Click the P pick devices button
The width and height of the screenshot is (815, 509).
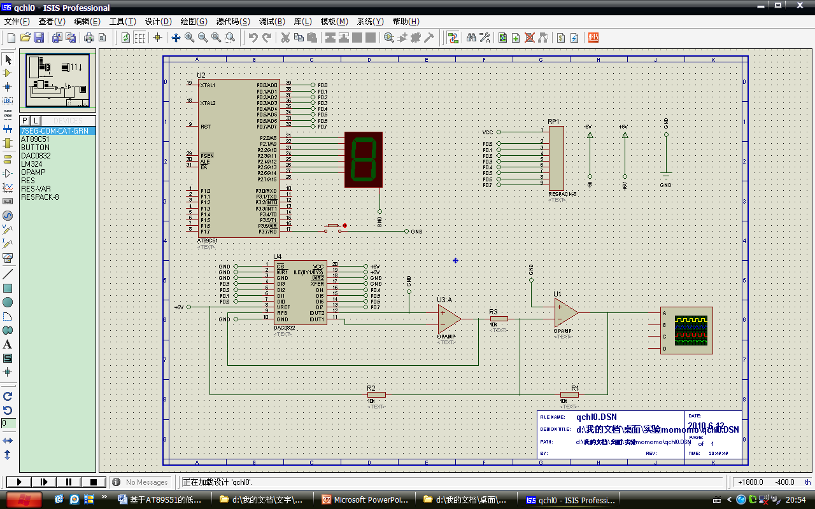25,121
